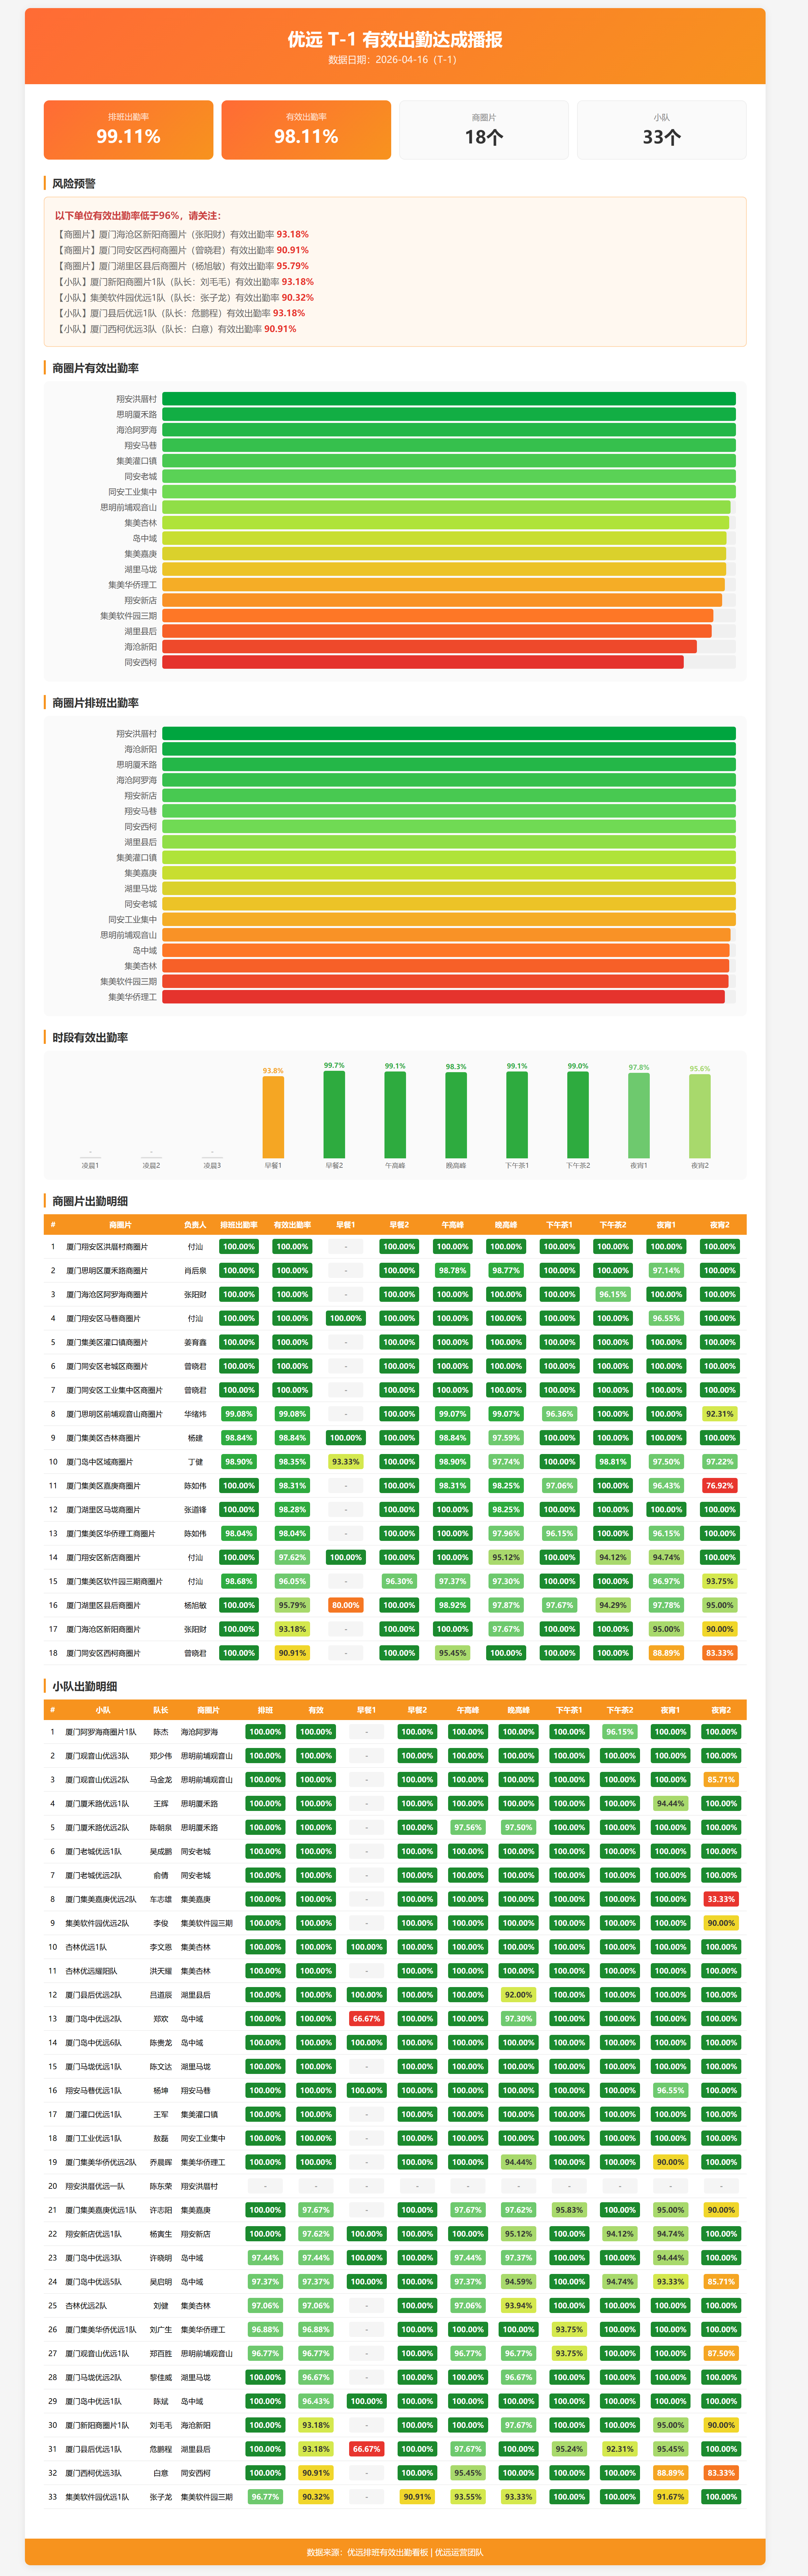Click the 87.50% 夜宵2 cell for 厦门观音山优远1队
This screenshot has height=2576, width=808.
coord(721,2353)
